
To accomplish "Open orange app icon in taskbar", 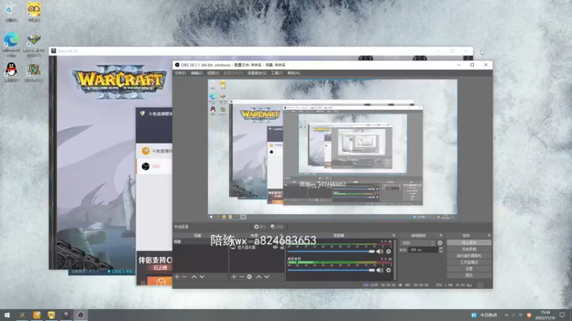I will (x=37, y=315).
